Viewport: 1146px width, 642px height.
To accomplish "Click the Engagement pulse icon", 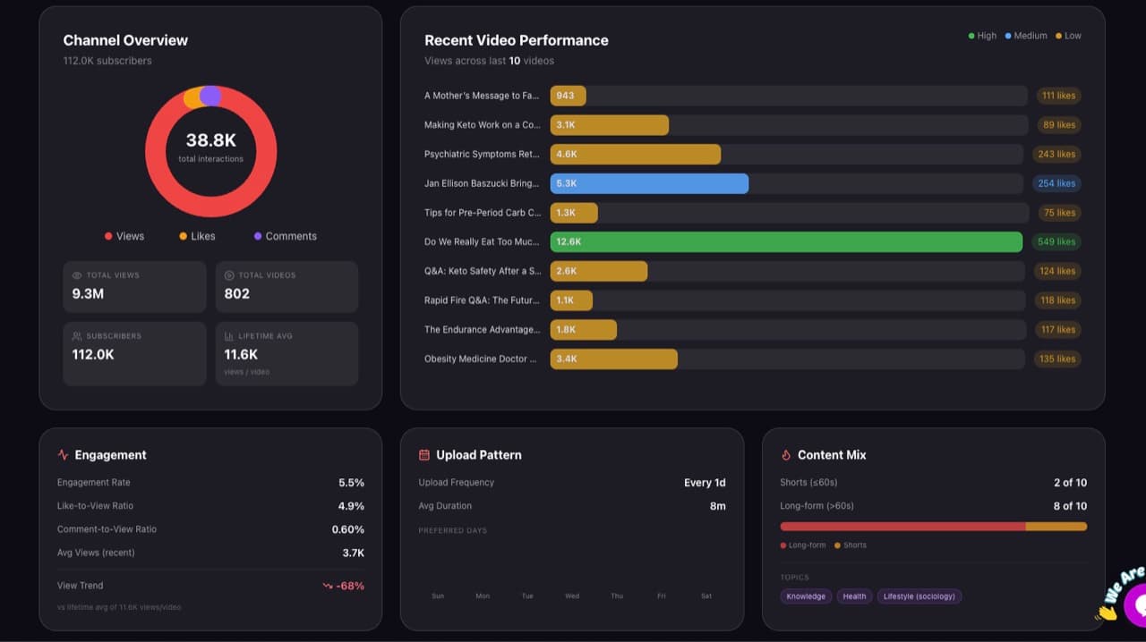I will (63, 455).
